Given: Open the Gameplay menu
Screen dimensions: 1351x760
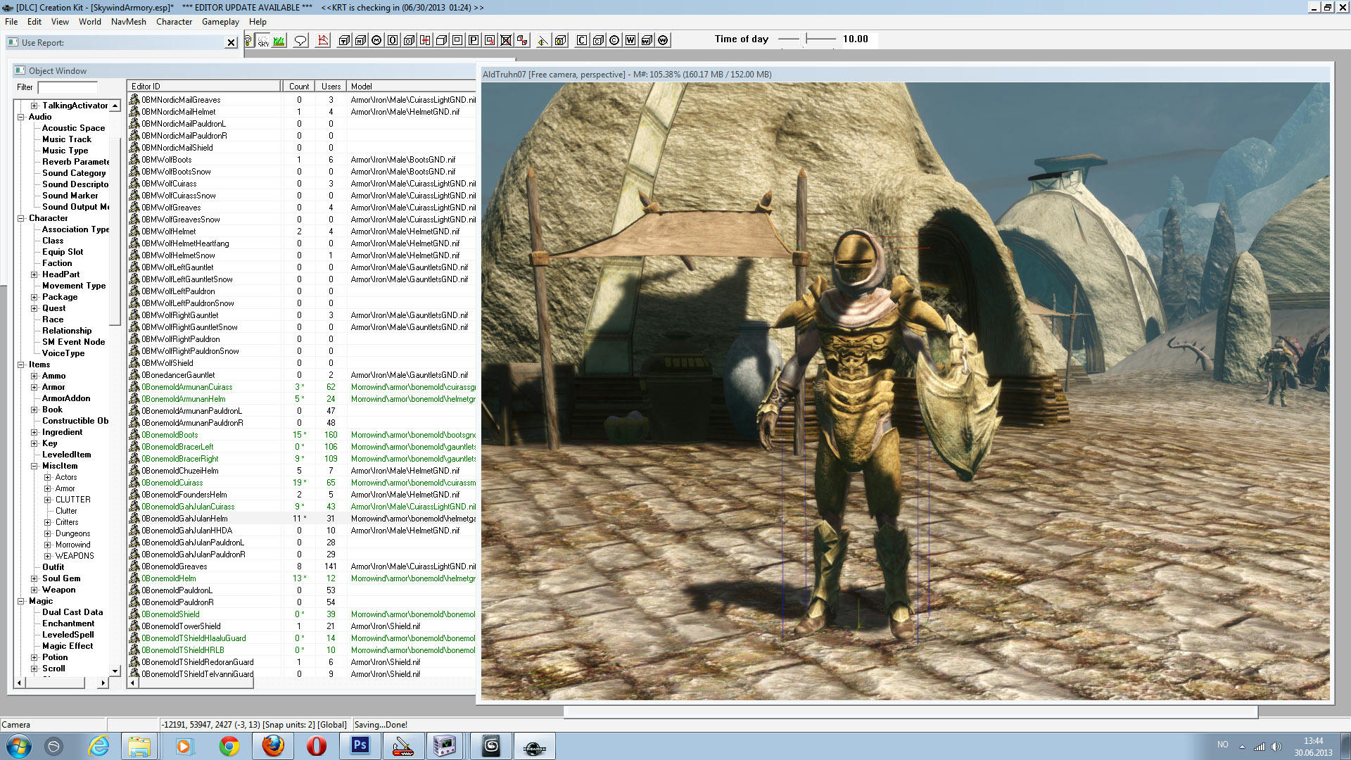Looking at the screenshot, I should [220, 22].
